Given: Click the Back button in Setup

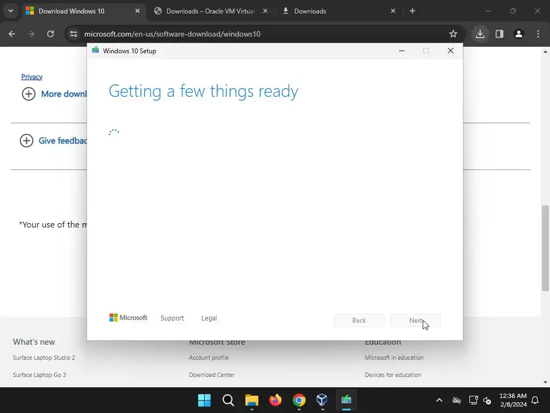Looking at the screenshot, I should [x=359, y=321].
